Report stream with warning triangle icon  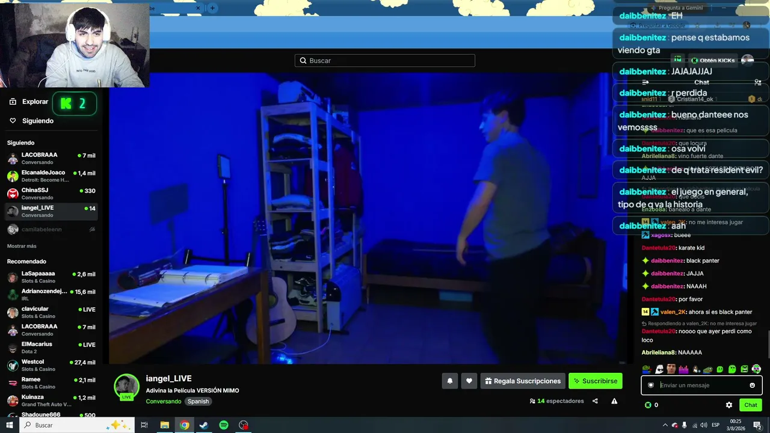point(614,401)
